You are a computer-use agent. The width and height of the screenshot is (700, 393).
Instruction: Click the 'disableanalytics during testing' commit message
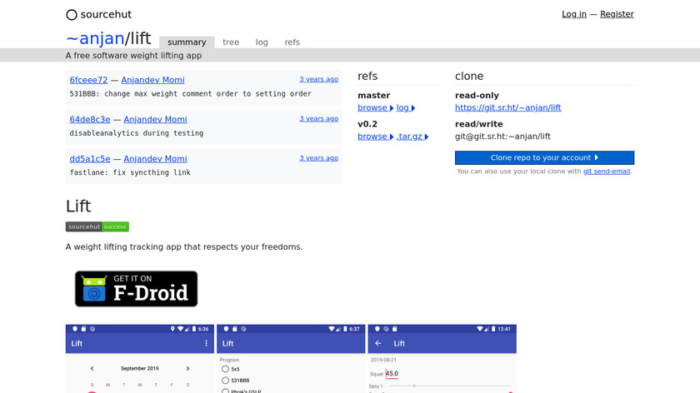click(136, 133)
